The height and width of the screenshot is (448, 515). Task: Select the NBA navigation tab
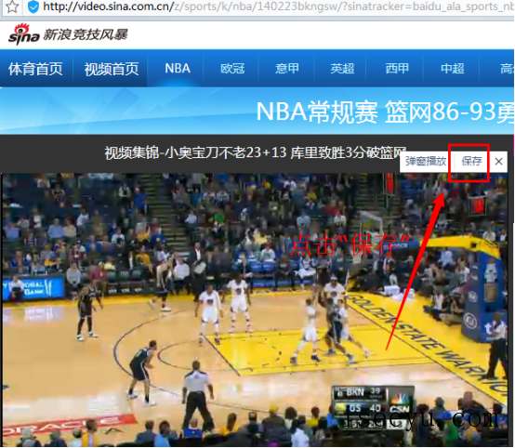pos(178,69)
